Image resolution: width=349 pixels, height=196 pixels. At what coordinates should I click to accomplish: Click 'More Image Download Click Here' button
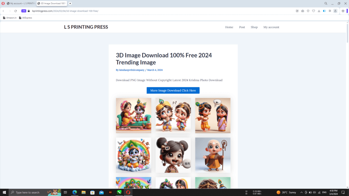(x=173, y=91)
